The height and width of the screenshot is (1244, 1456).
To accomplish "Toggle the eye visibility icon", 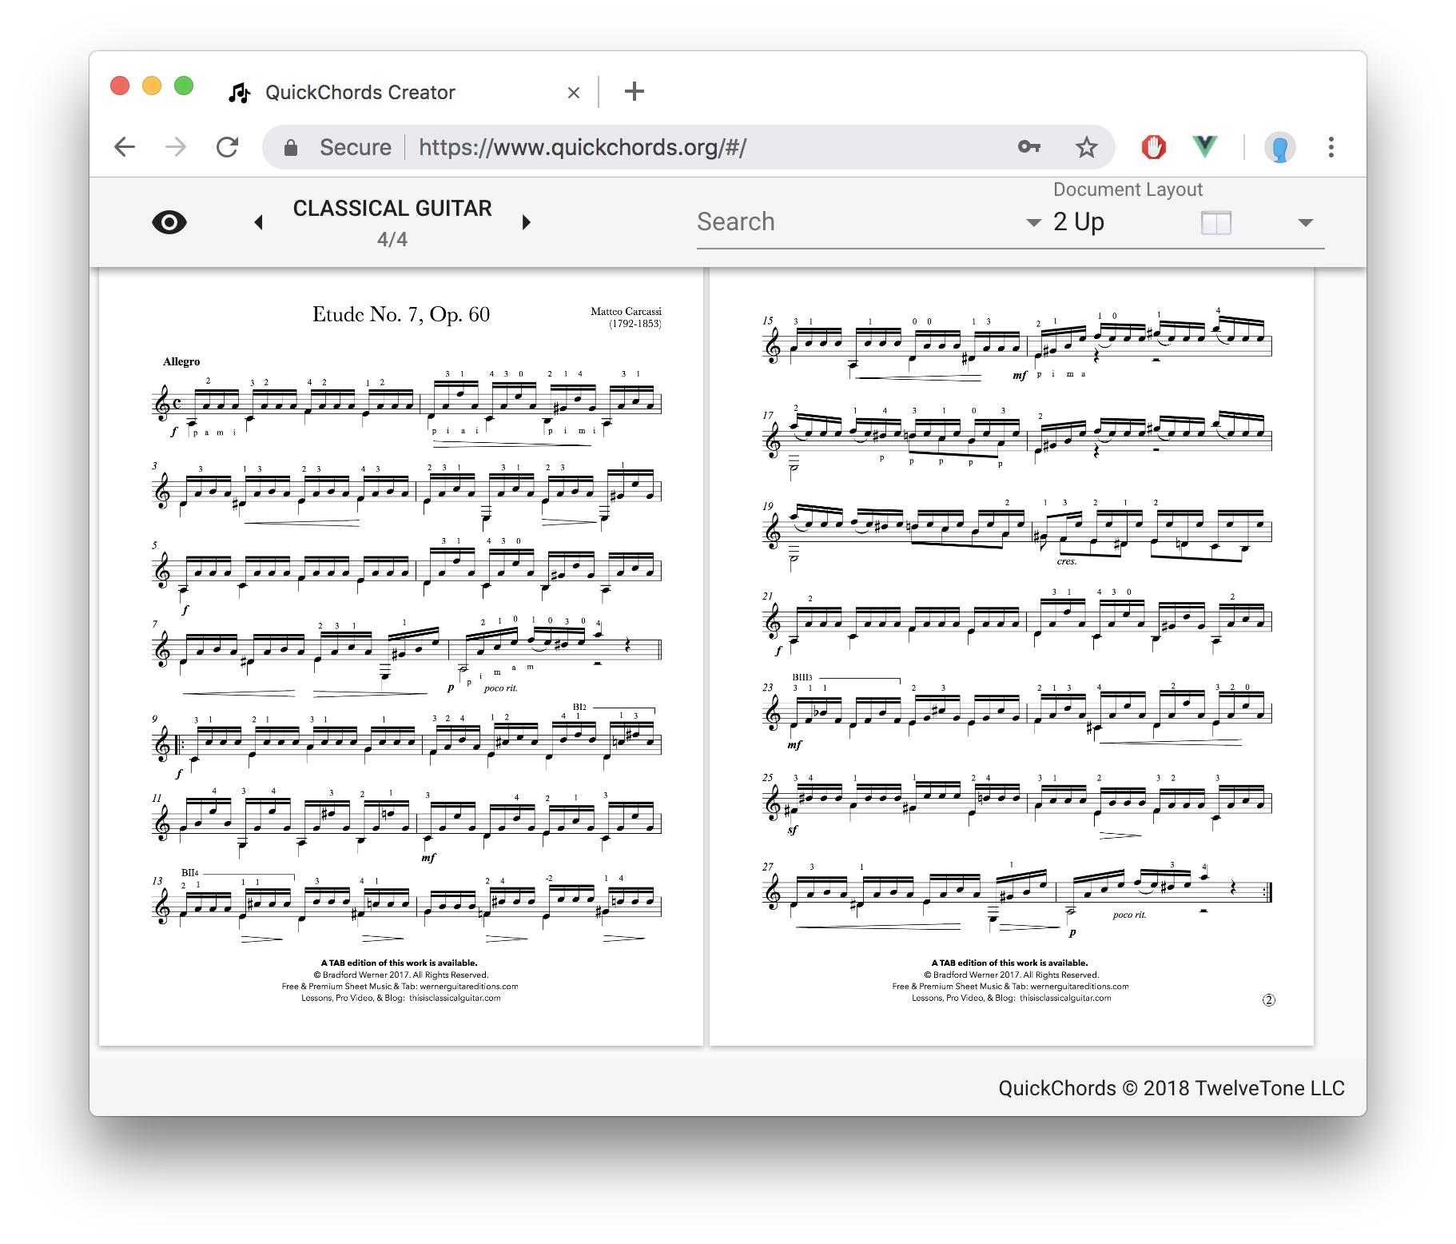I will coord(169,222).
